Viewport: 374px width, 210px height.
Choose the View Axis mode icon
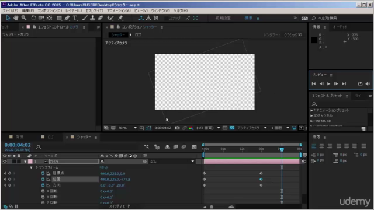coord(156,18)
